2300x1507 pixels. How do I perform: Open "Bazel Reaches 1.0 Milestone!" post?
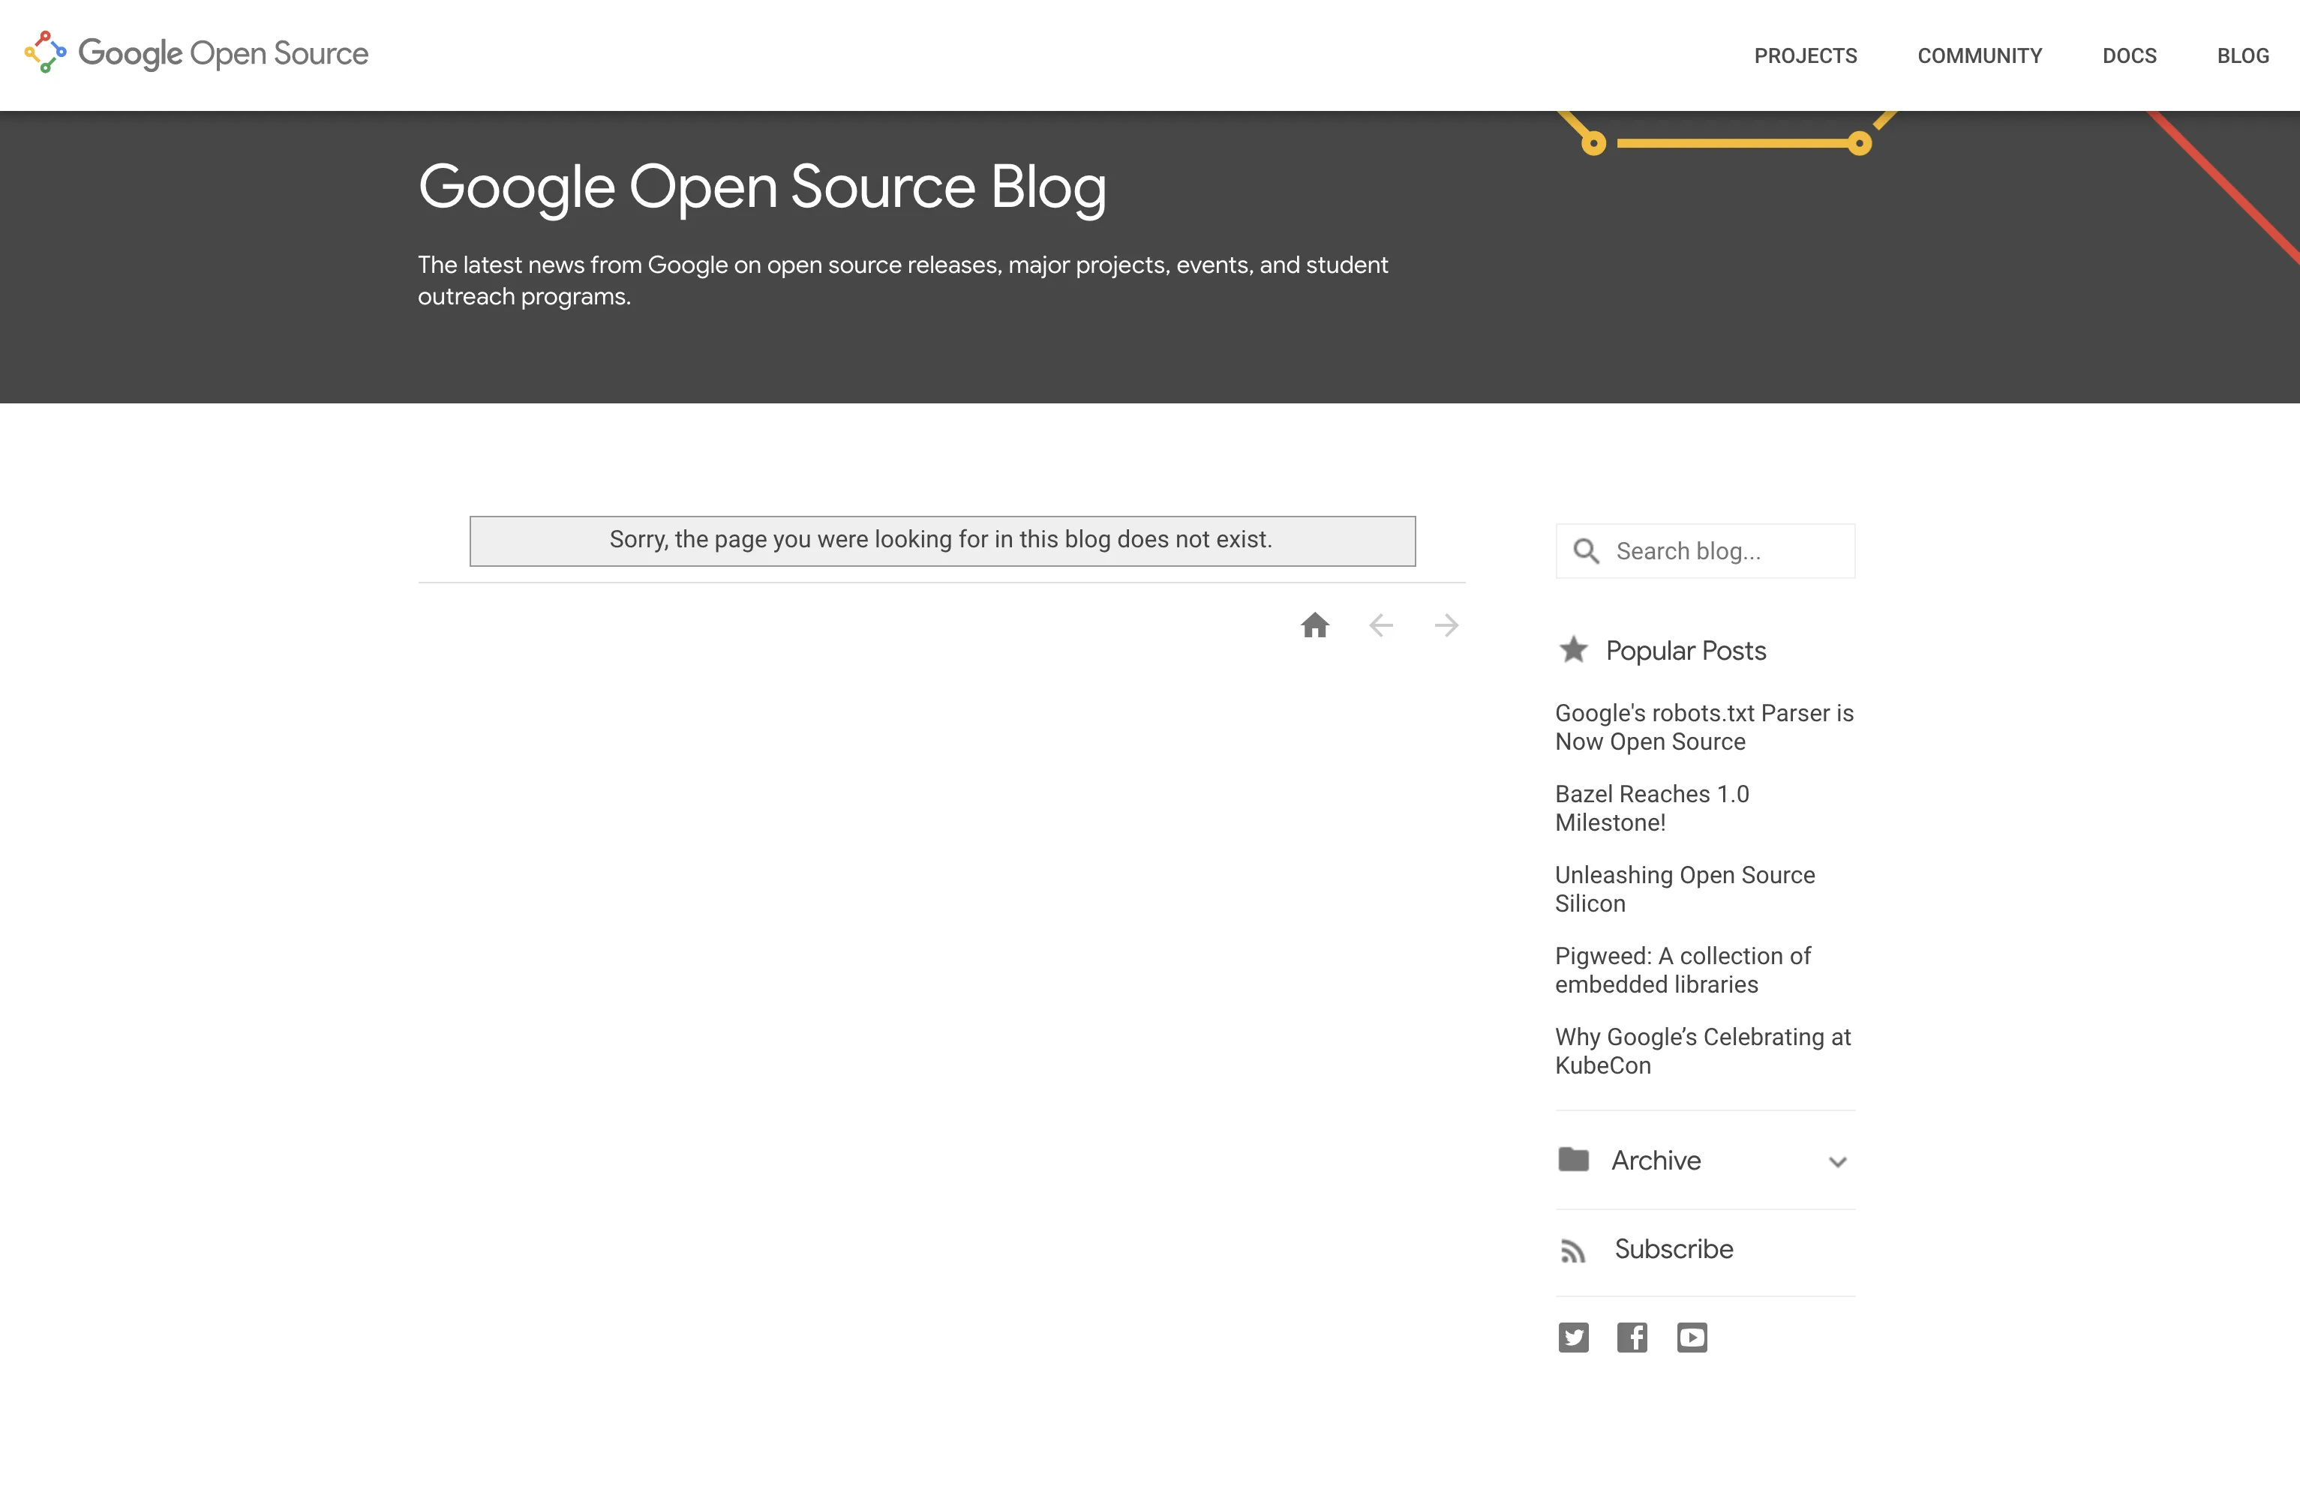pos(1652,808)
